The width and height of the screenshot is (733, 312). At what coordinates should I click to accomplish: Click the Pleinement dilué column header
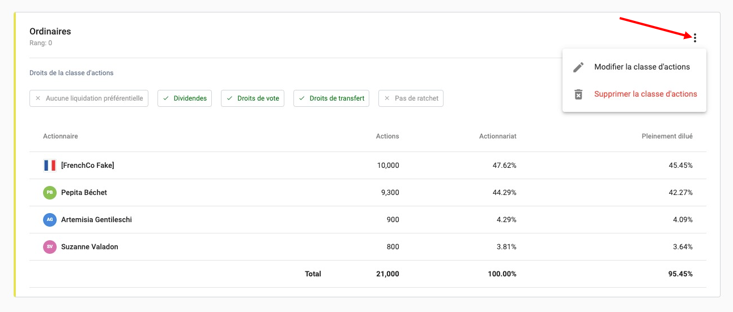pos(667,136)
